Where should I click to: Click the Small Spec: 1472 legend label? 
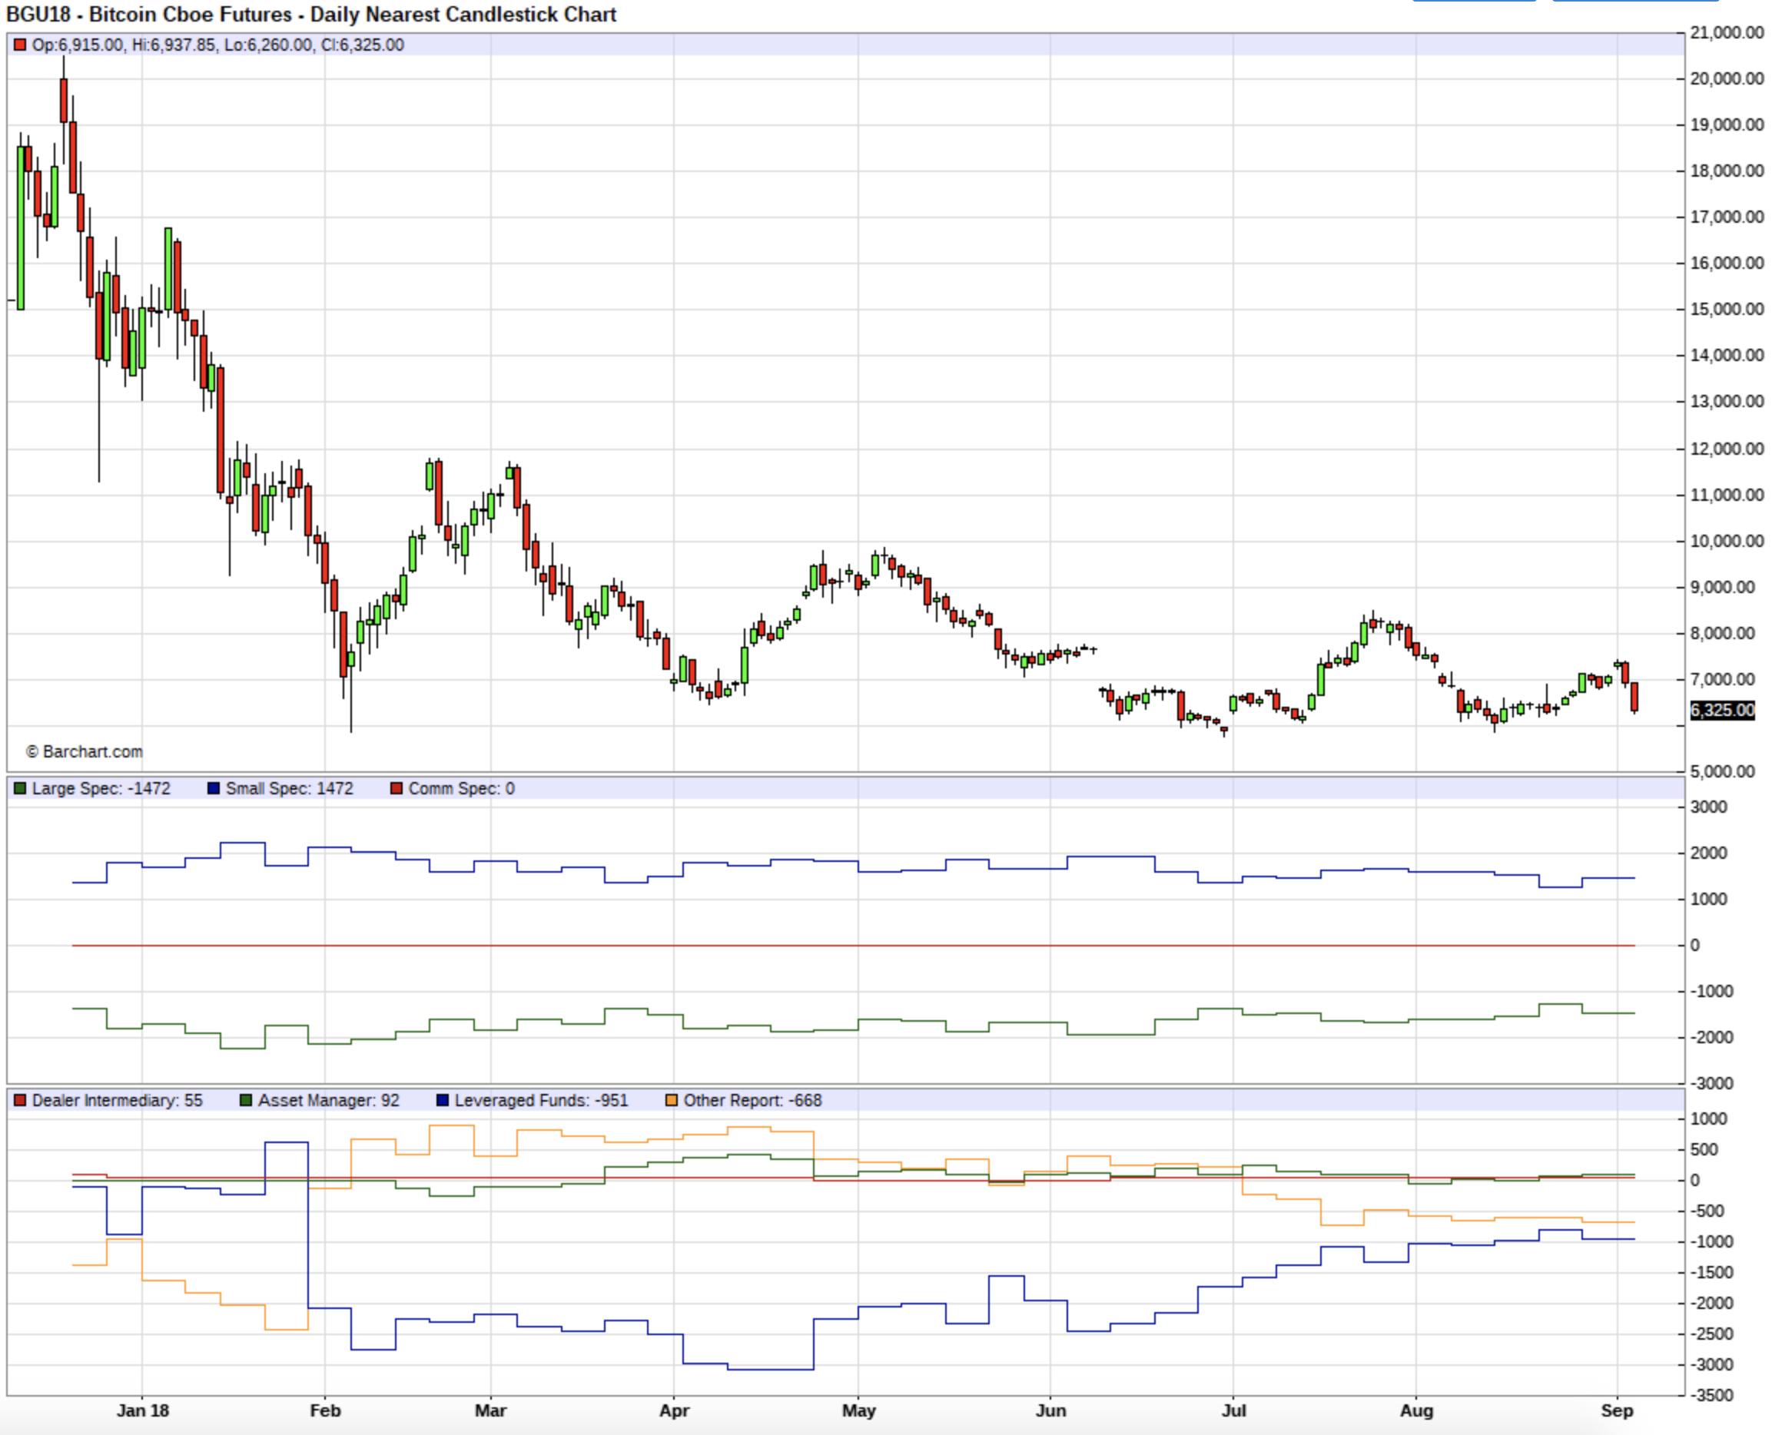point(289,789)
